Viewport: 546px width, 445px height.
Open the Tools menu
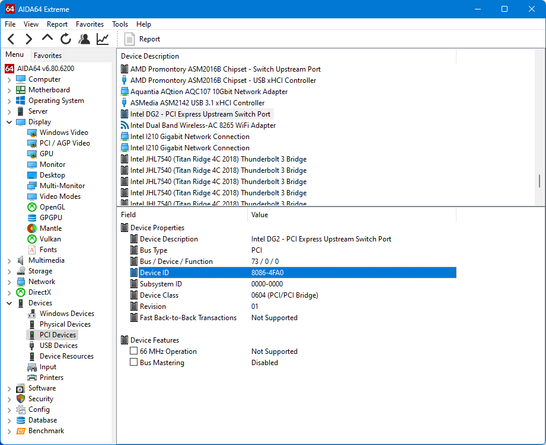(x=120, y=24)
